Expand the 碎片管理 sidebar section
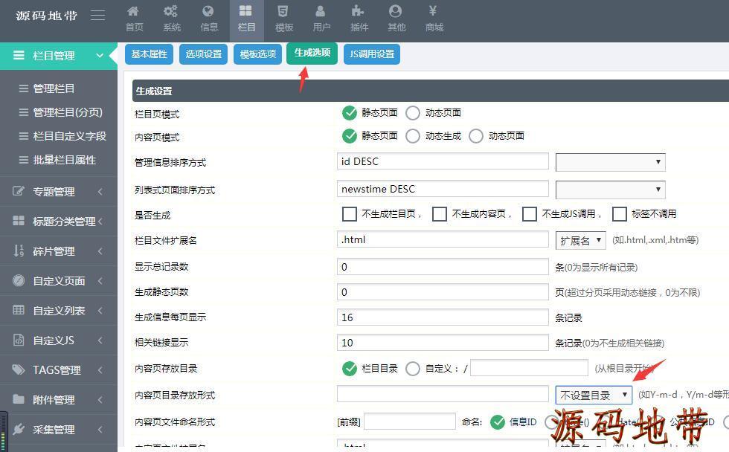 [x=100, y=251]
